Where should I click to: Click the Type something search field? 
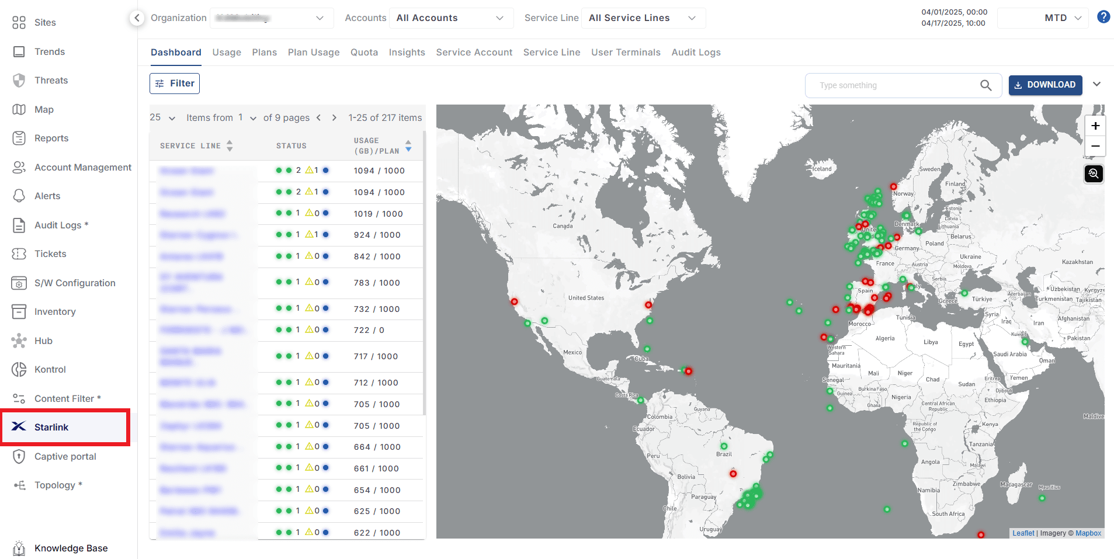click(888, 85)
